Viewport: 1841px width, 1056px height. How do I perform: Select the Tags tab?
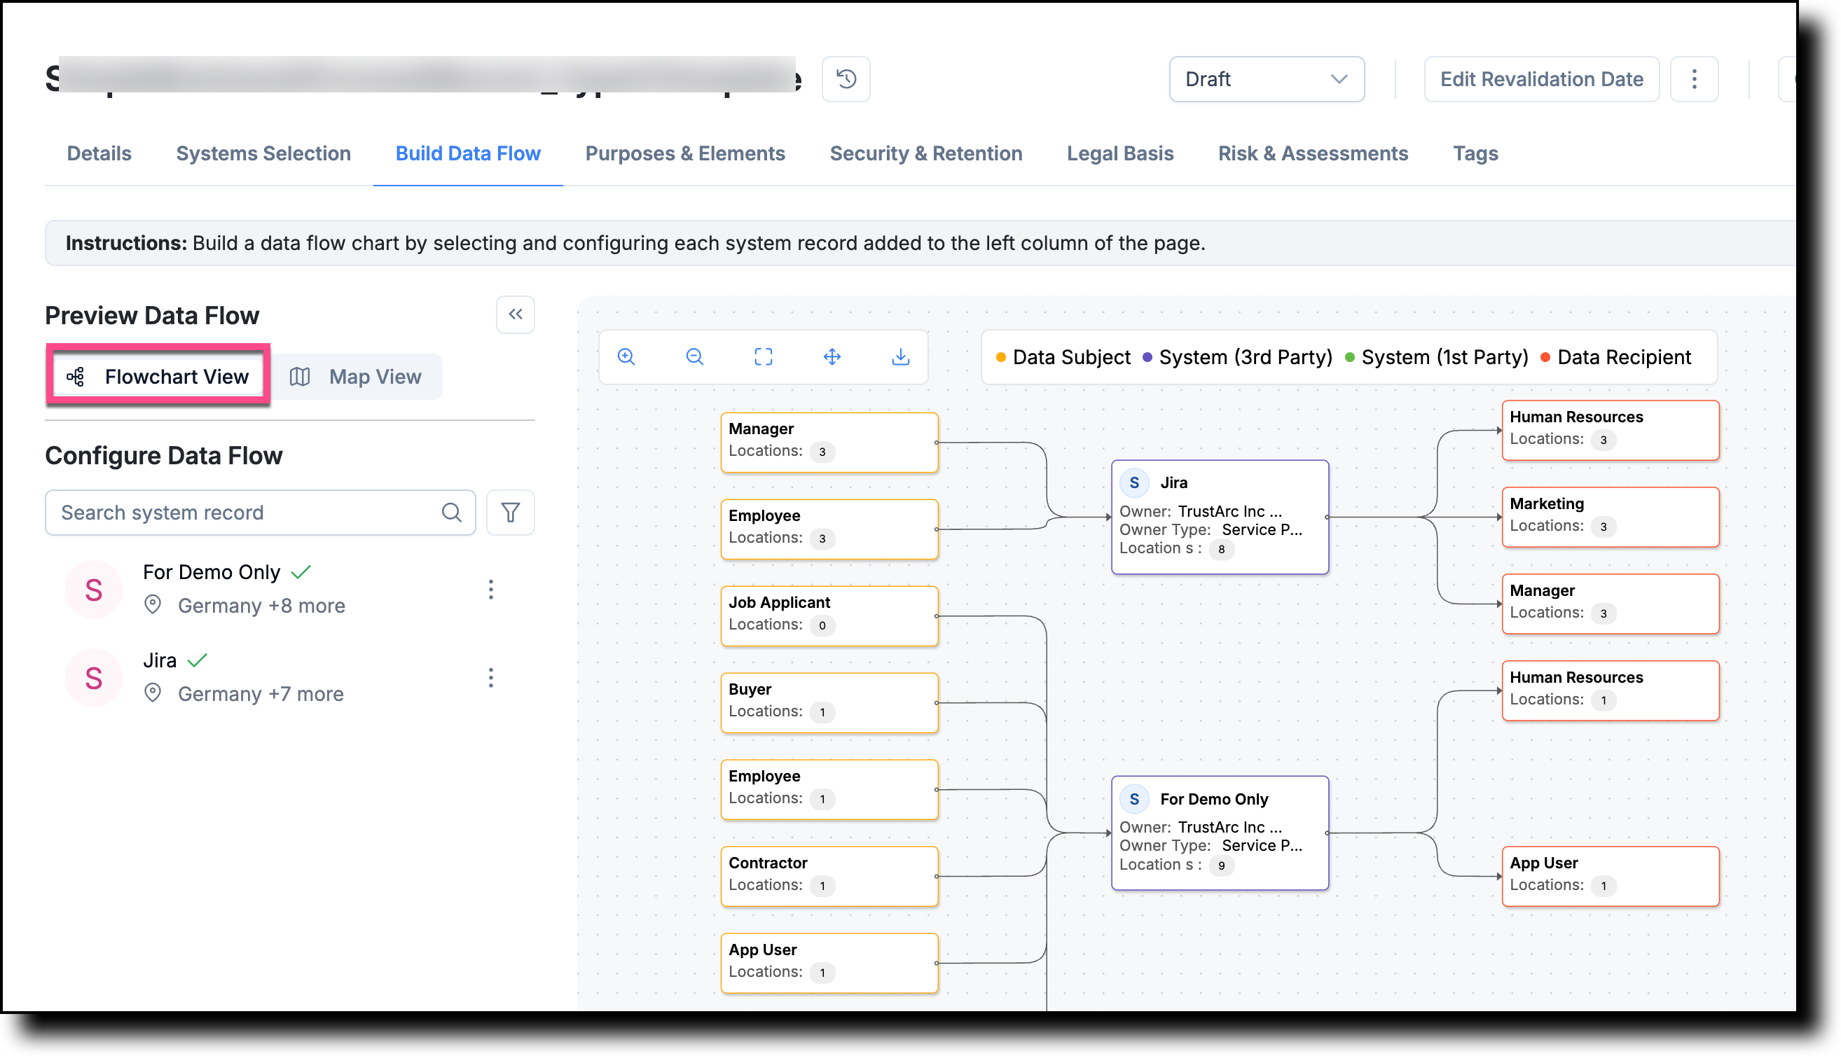coord(1475,153)
